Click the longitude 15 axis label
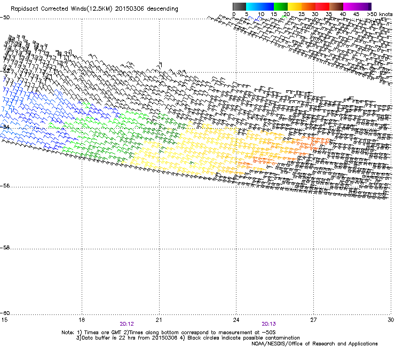Image resolution: width=395 pixels, height=347 pixels. pos(4,320)
